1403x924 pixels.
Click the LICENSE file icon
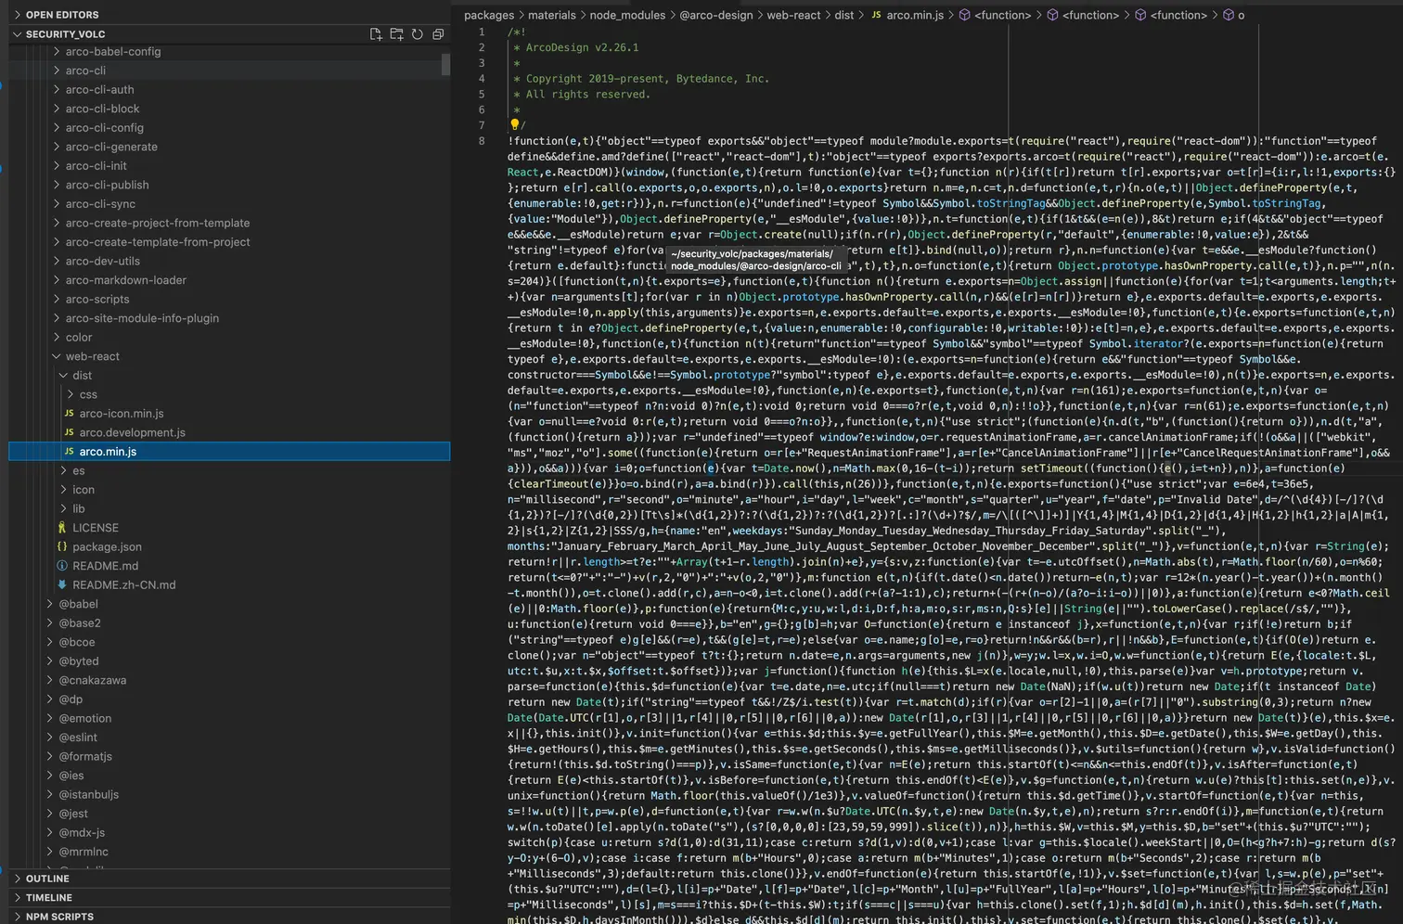click(62, 528)
